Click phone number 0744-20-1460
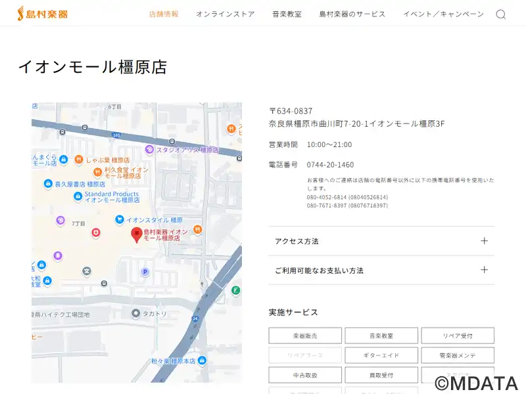This screenshot has height=394, width=526. pos(330,165)
